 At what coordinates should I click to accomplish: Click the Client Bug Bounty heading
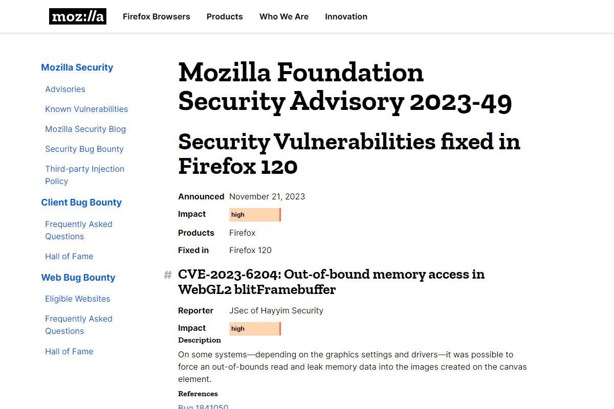click(81, 202)
